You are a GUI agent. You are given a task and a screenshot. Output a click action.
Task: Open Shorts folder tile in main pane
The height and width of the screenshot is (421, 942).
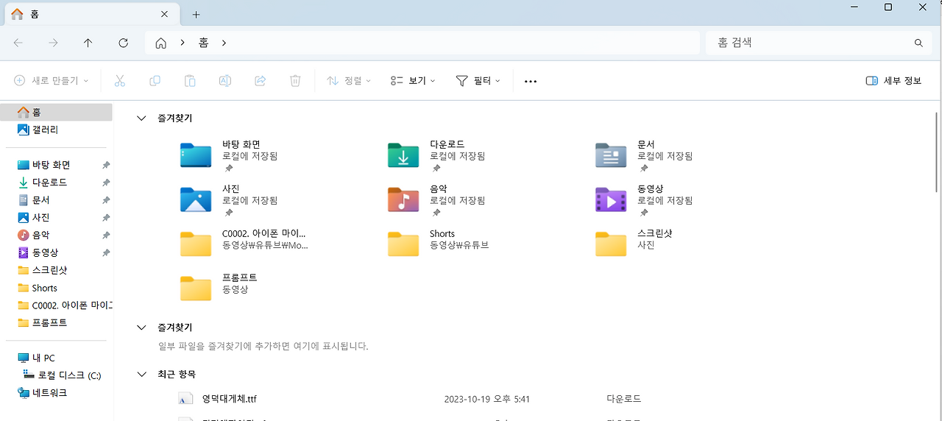pyautogui.click(x=439, y=244)
